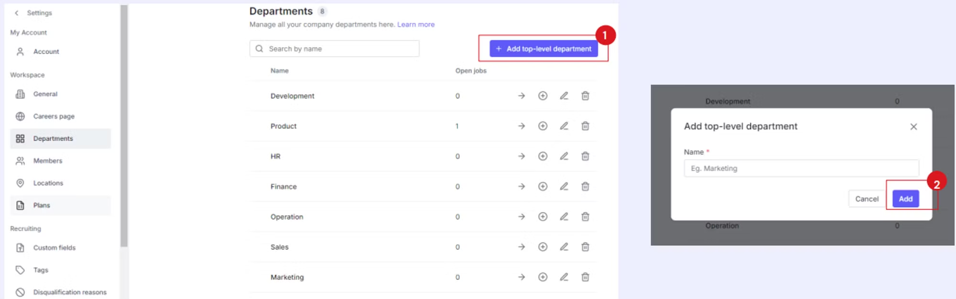Add sub-department under Operation row
The height and width of the screenshot is (299, 956).
coord(543,217)
